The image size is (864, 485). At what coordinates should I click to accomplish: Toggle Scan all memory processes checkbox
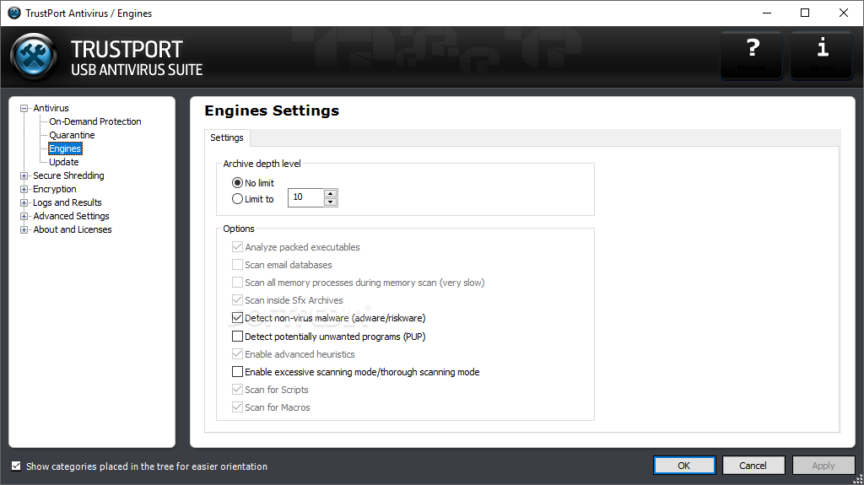tap(237, 283)
